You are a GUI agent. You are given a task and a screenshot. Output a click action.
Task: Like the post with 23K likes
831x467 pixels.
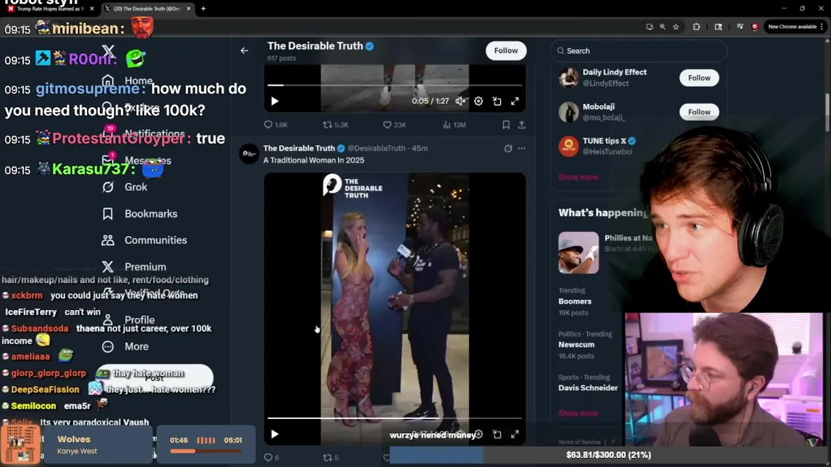pyautogui.click(x=394, y=125)
